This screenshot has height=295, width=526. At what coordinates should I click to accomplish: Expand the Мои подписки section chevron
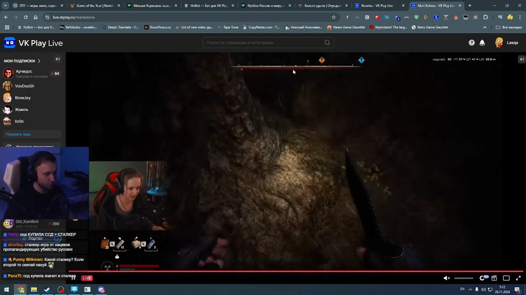(39, 61)
